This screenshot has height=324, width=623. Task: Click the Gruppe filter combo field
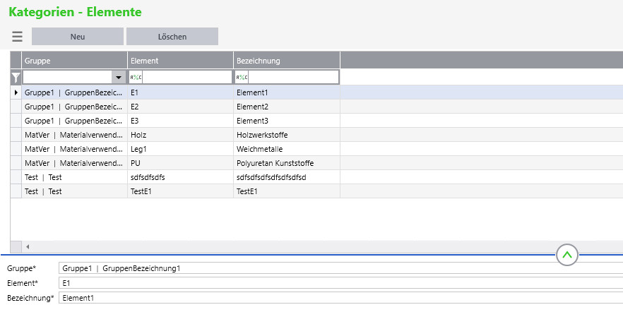tap(68, 77)
